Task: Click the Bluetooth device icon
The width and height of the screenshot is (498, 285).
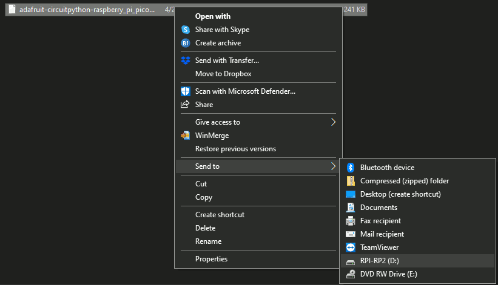Action: point(351,168)
